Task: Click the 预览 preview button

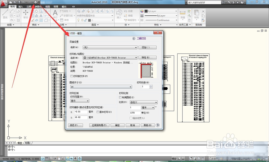Action: [76, 125]
